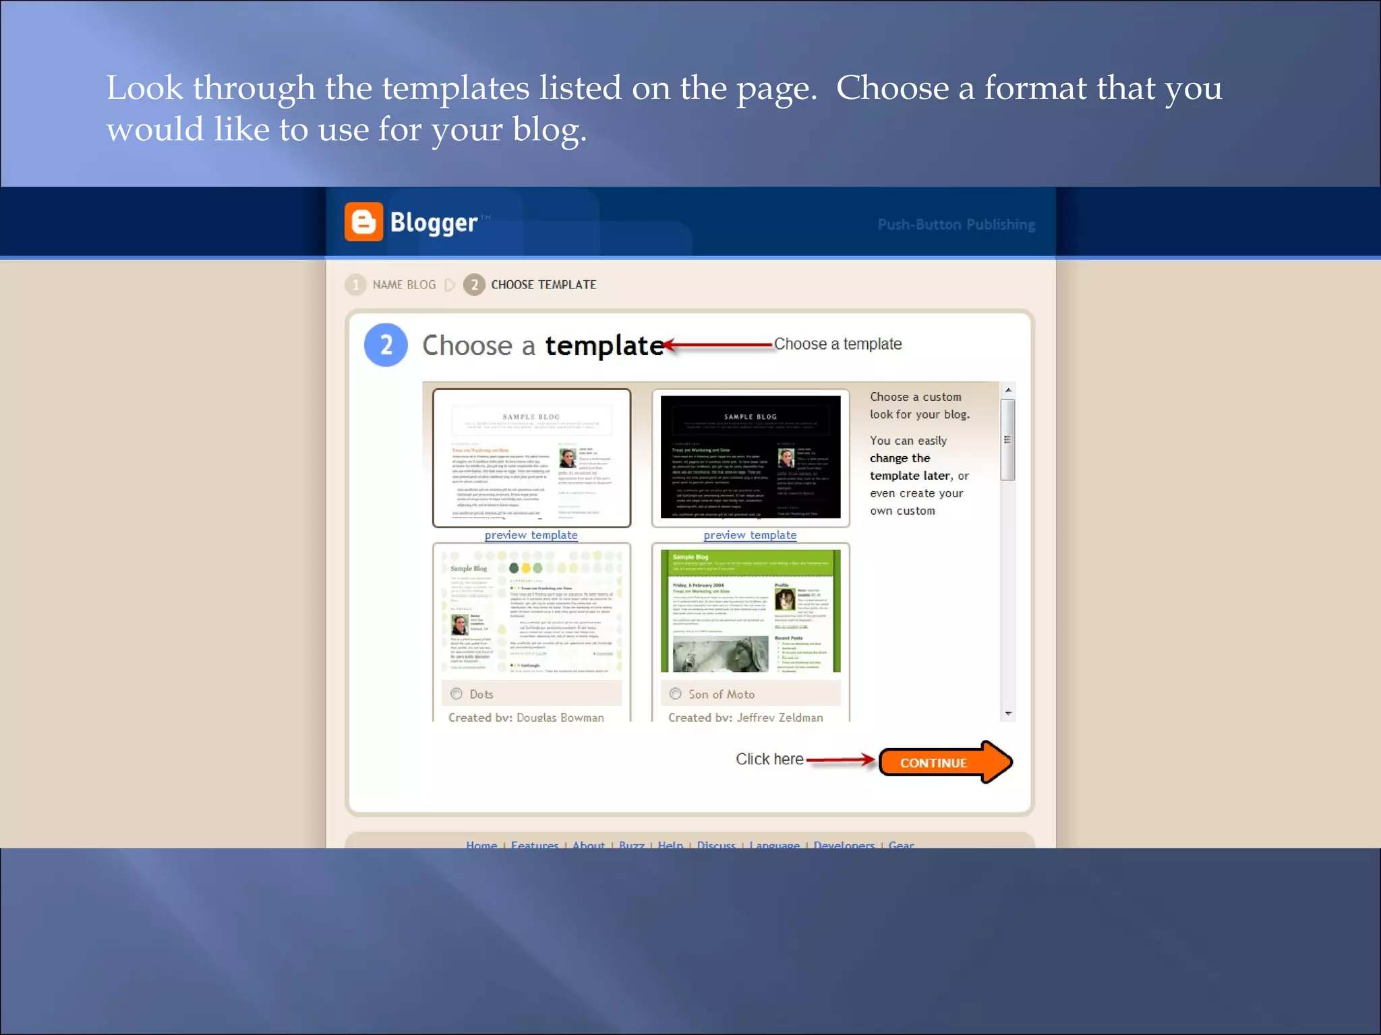Open the About footer link
This screenshot has width=1381, height=1035.
pos(589,844)
